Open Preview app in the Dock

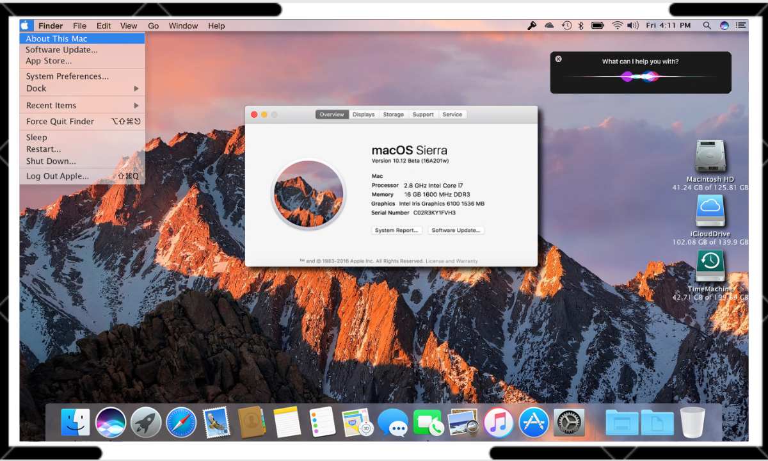pyautogui.click(x=463, y=423)
